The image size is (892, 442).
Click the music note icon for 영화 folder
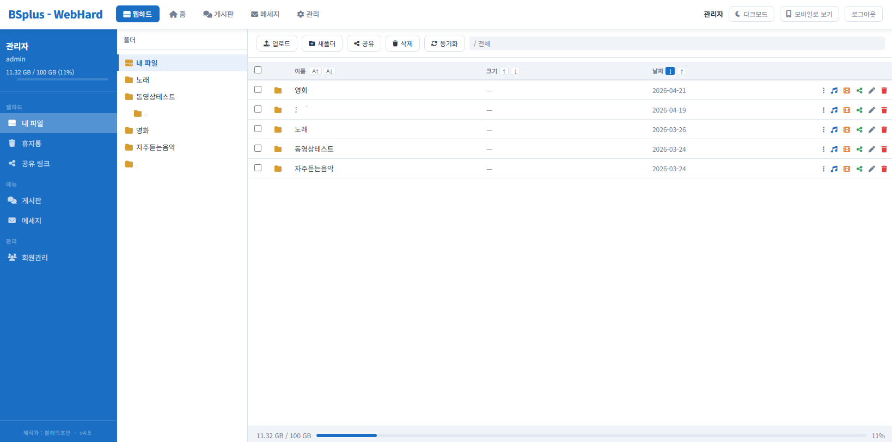[834, 91]
